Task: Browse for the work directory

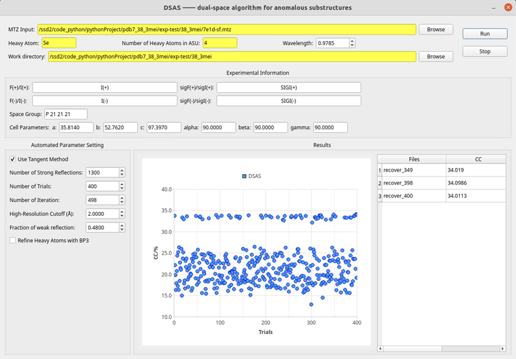Action: point(436,57)
